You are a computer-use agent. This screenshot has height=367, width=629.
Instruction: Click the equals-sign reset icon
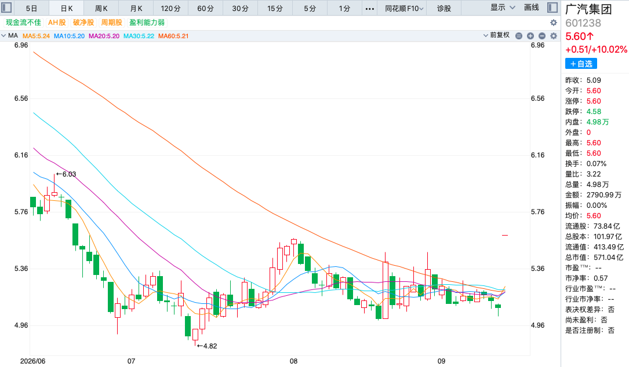519,36
